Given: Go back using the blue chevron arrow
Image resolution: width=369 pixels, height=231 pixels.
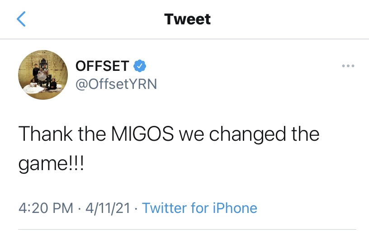Looking at the screenshot, I should [x=21, y=19].
